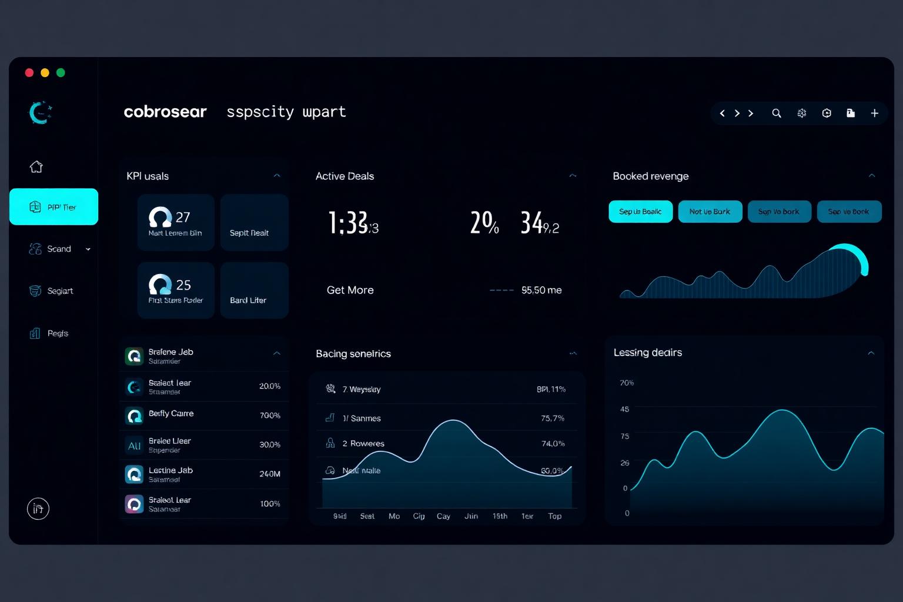
Task: Click the Get More link
Action: click(350, 290)
